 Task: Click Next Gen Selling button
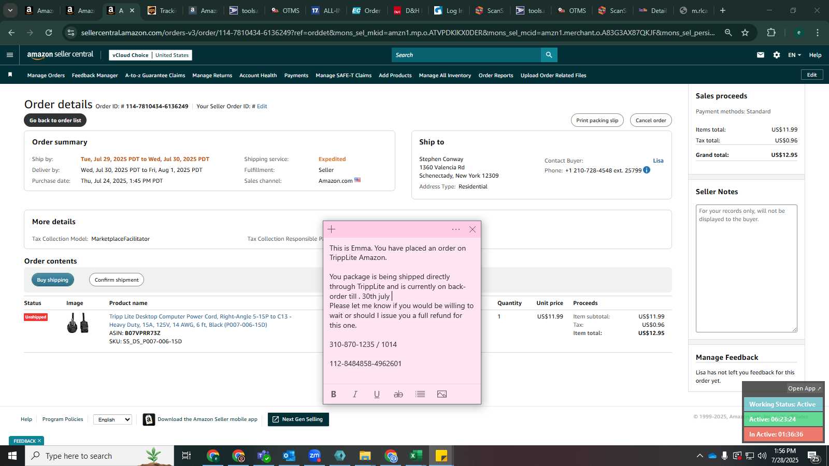tap(298, 419)
